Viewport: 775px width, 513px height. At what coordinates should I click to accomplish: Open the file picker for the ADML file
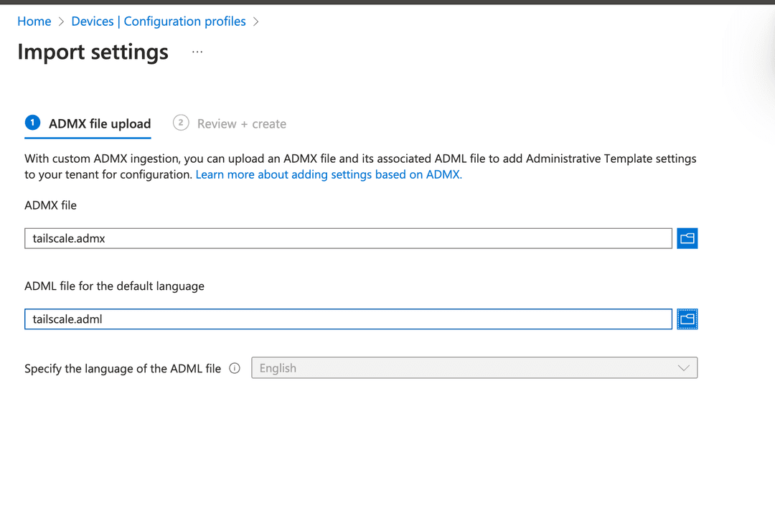click(x=687, y=319)
